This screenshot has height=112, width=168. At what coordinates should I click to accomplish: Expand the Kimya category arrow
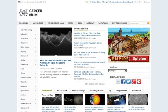36,99
